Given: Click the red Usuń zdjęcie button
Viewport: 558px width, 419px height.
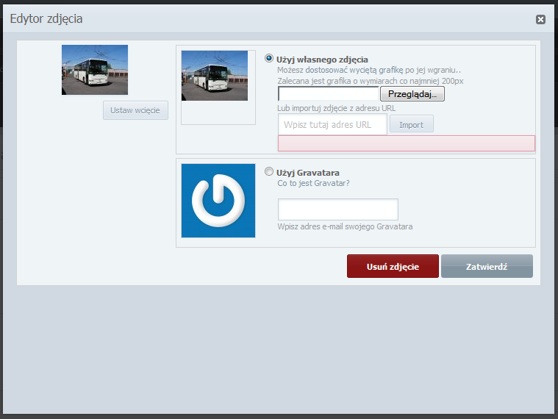Looking at the screenshot, I should [393, 266].
